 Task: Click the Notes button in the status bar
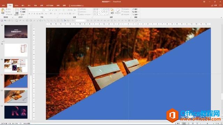(177, 124)
